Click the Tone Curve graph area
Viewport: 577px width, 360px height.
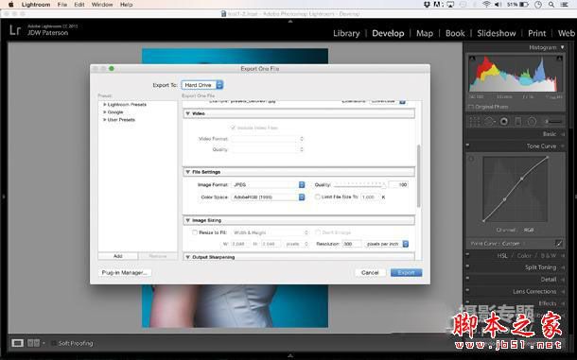(516, 189)
